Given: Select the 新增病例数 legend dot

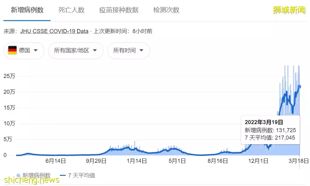Looking at the screenshot, I should tap(18, 175).
